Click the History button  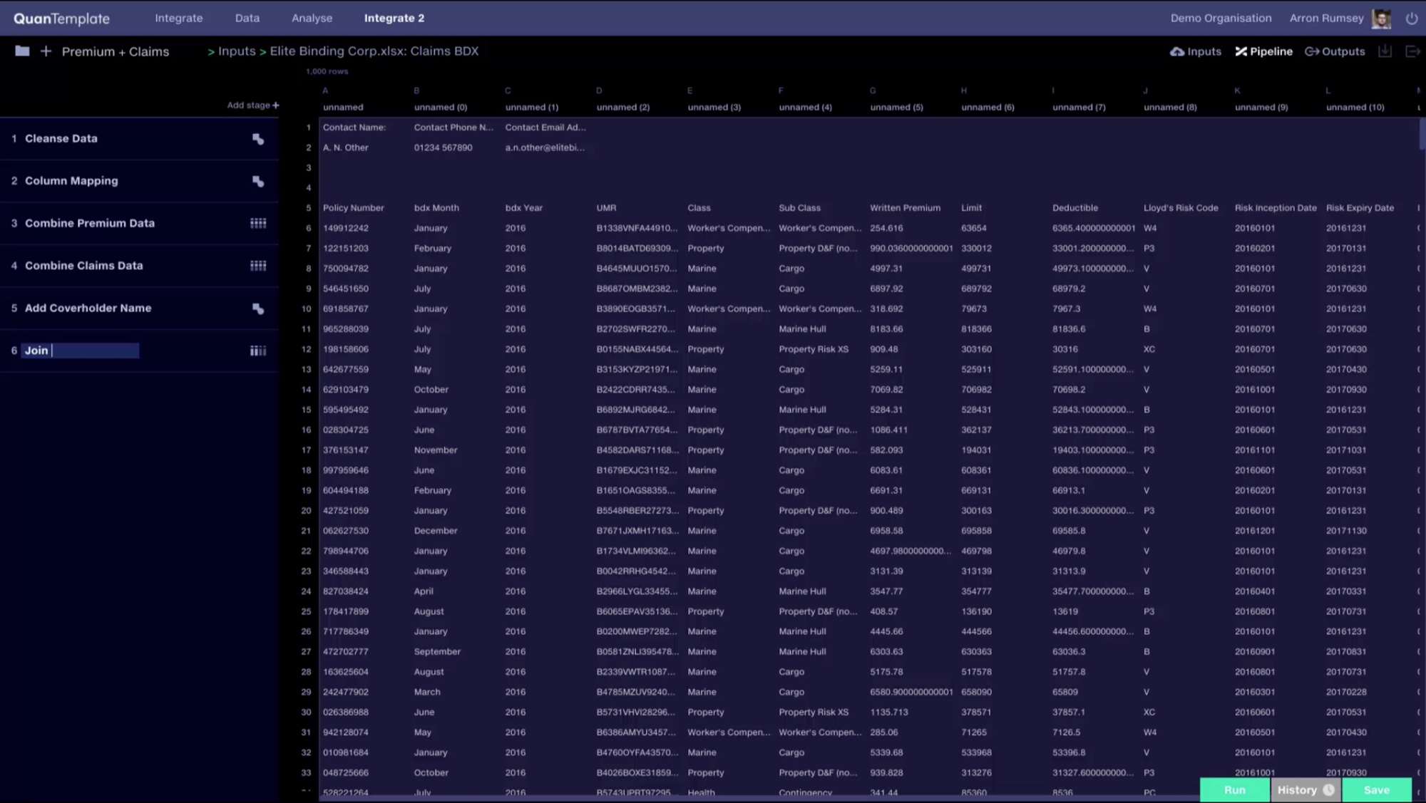(1306, 789)
